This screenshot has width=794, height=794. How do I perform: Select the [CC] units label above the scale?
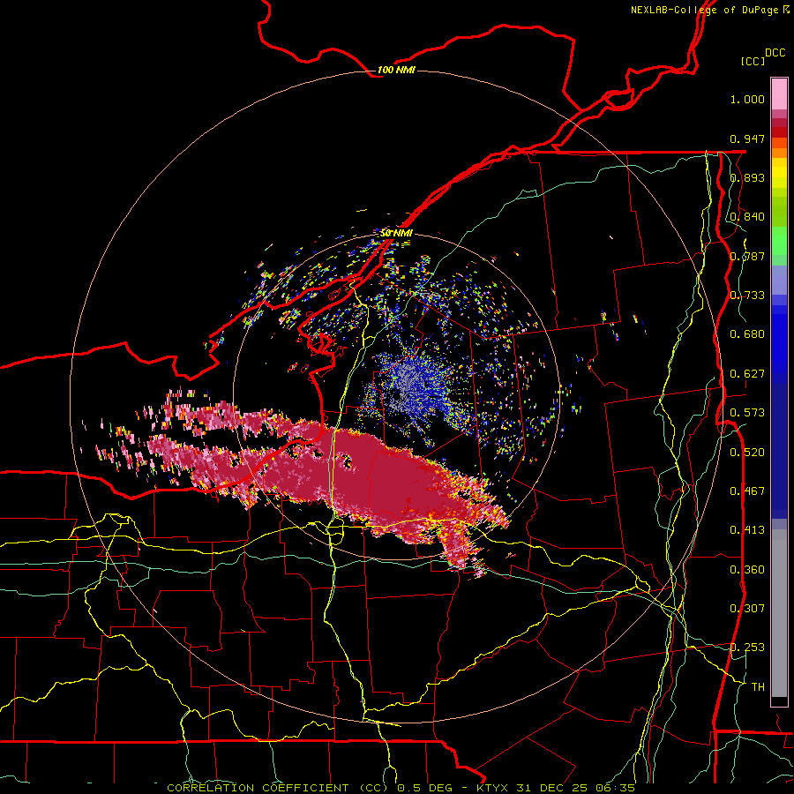coord(753,61)
